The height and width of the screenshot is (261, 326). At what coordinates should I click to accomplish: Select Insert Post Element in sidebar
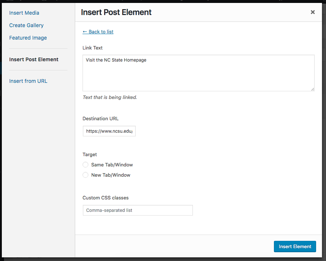click(34, 59)
